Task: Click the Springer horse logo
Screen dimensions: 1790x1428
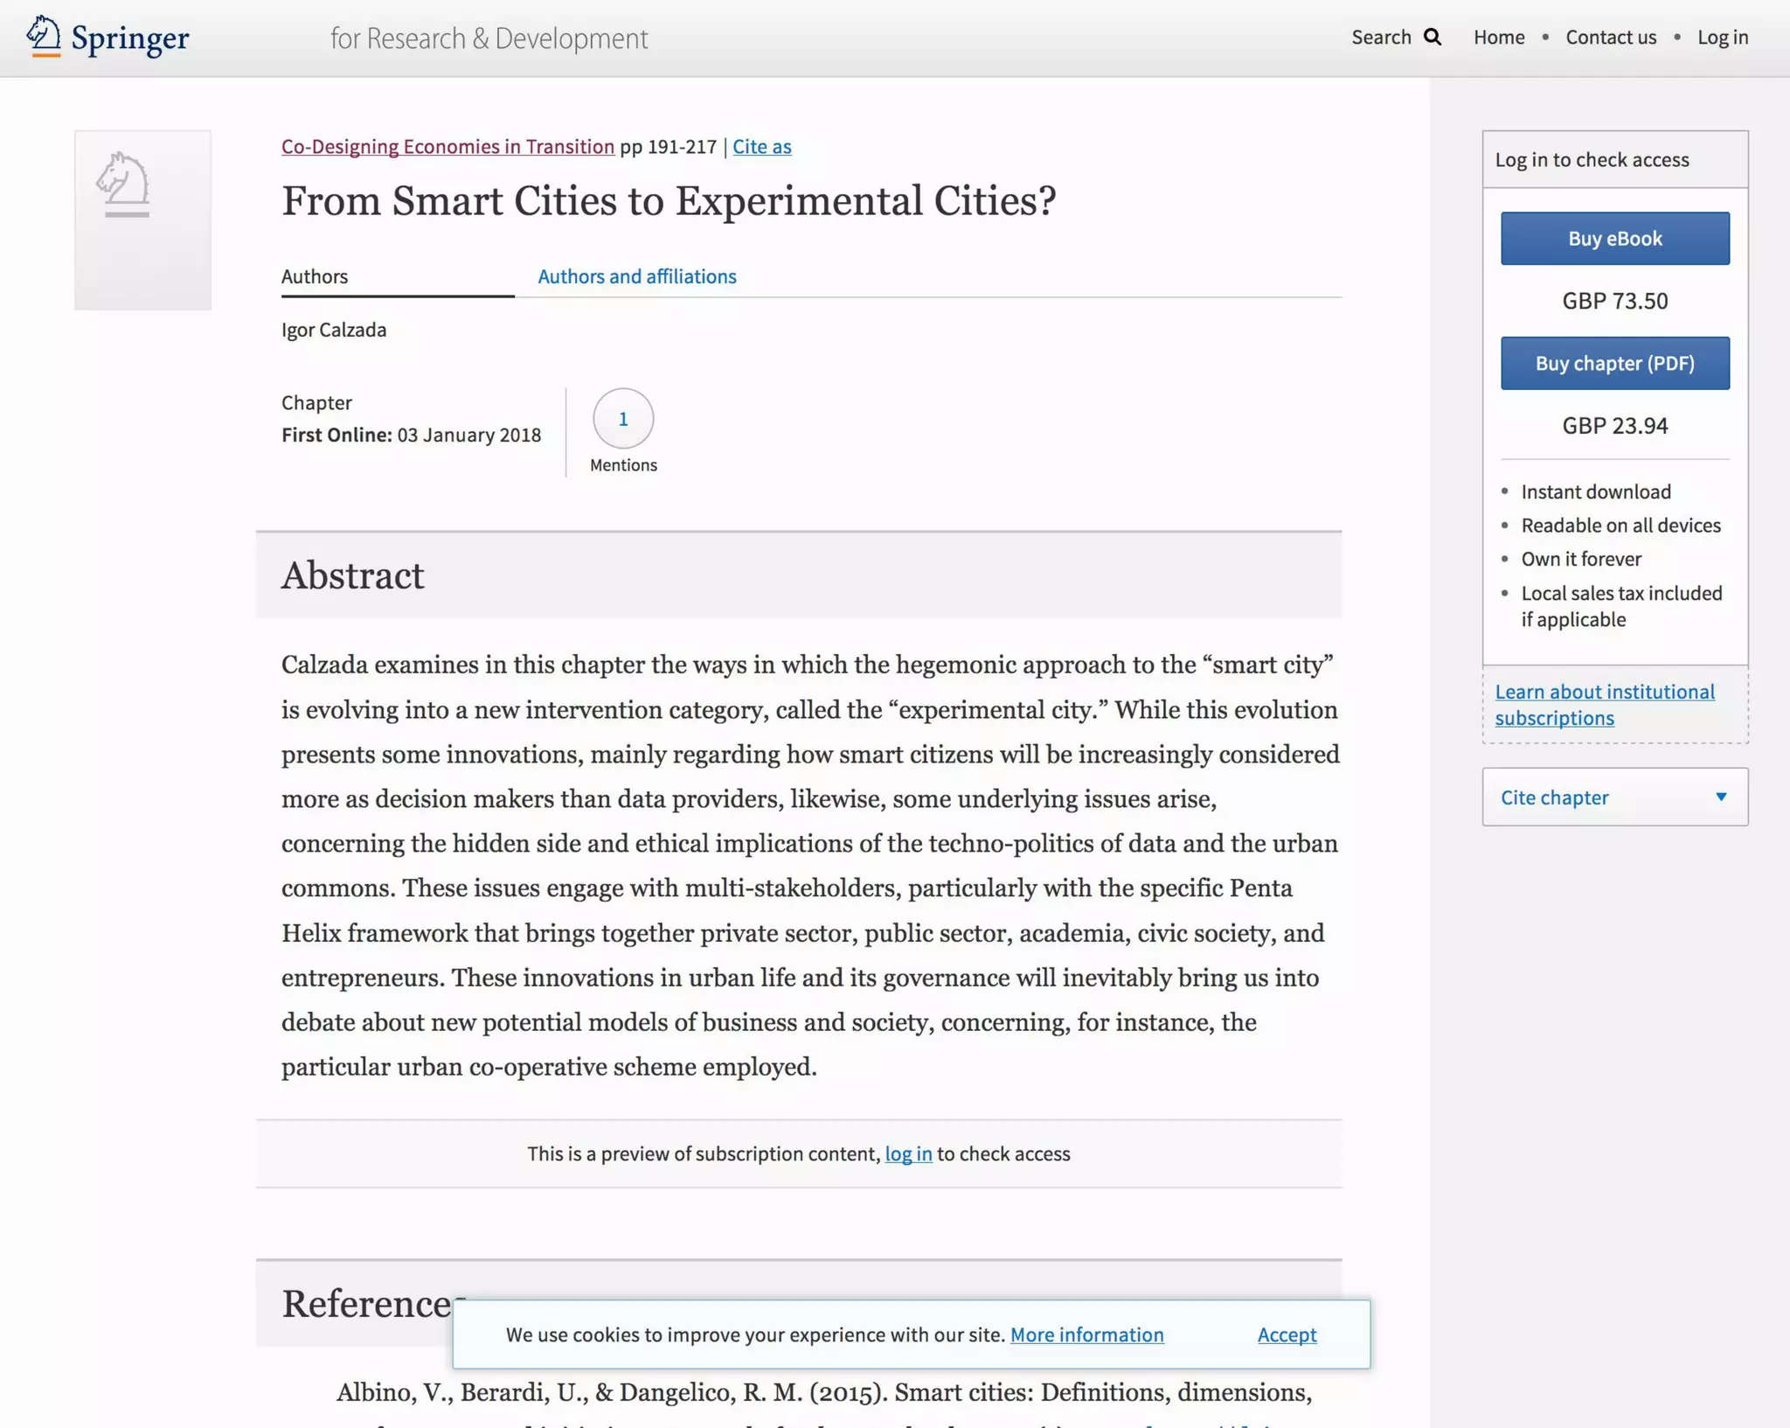Action: point(43,37)
